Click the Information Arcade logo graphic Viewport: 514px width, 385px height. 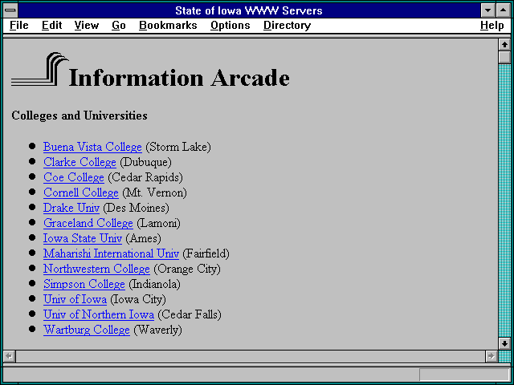pos(40,69)
